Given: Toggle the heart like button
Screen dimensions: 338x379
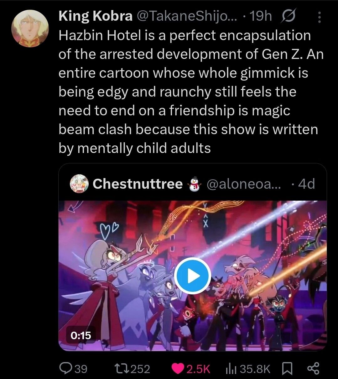Looking at the screenshot, I should tap(178, 369).
